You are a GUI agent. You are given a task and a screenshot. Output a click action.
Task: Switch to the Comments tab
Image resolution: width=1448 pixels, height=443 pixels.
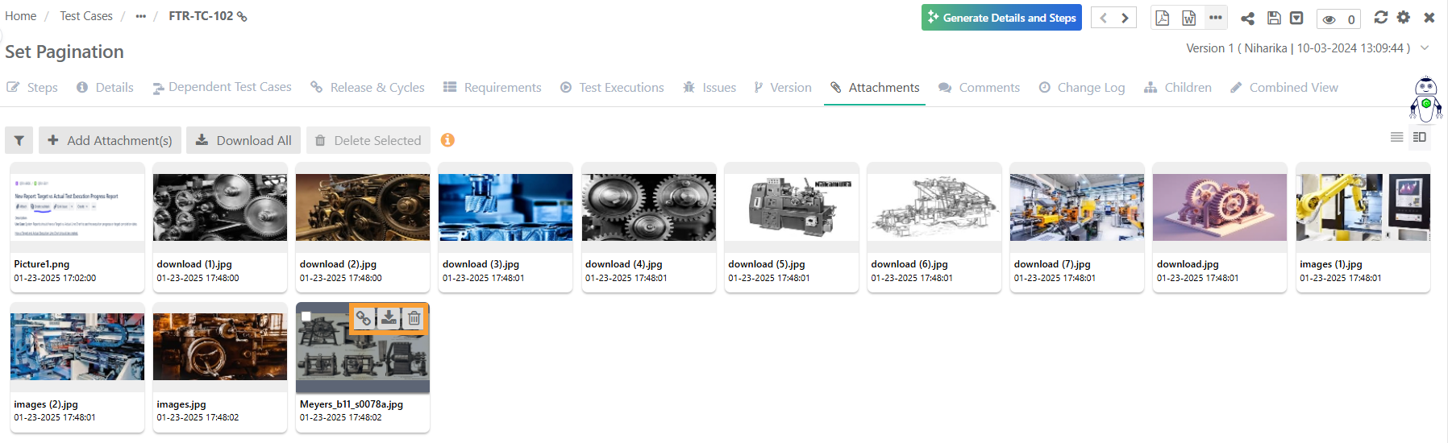[x=979, y=88]
